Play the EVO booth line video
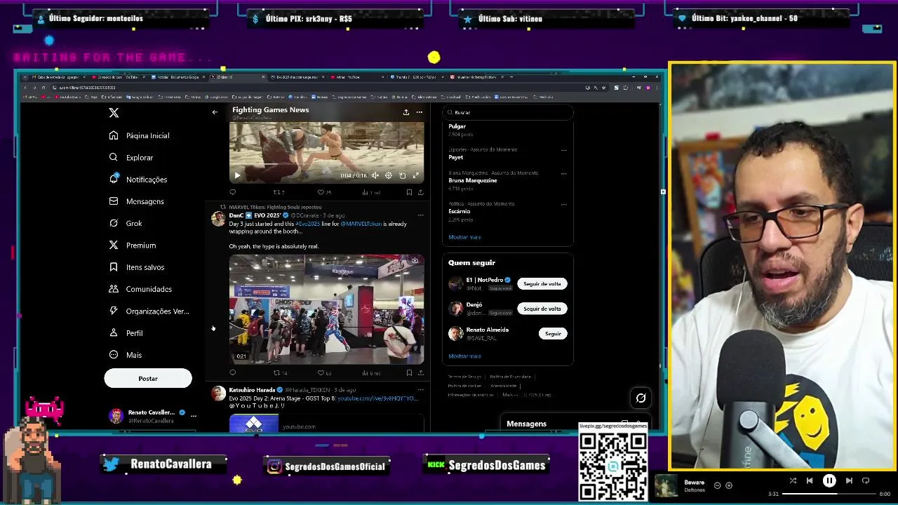Image resolution: width=898 pixels, height=505 pixels. tap(326, 309)
